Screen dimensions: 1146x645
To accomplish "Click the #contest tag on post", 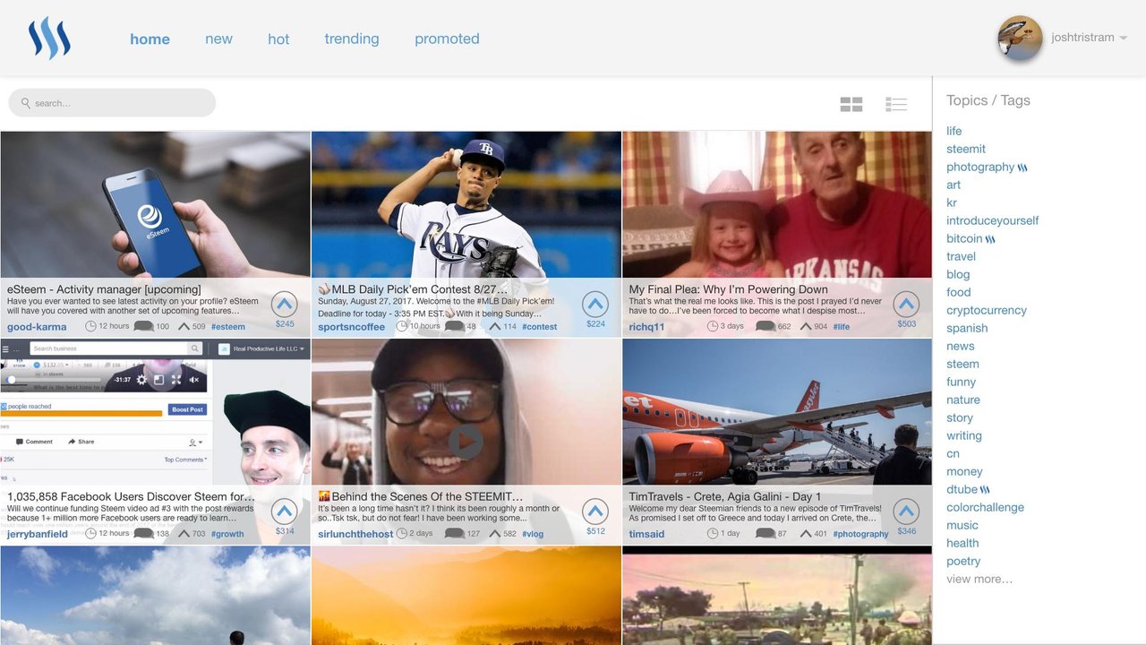I will 540,327.
